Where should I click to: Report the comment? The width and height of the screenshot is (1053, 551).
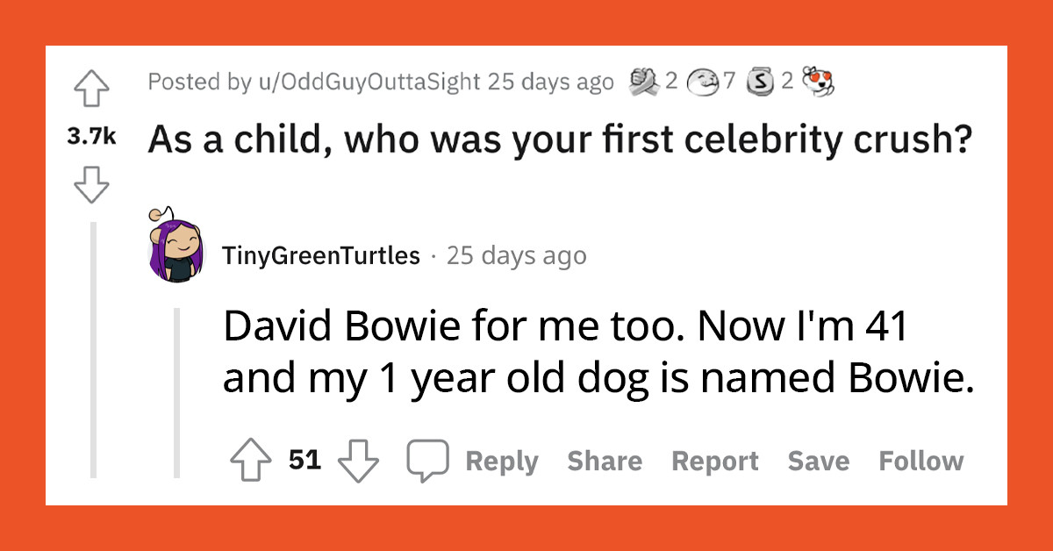717,460
